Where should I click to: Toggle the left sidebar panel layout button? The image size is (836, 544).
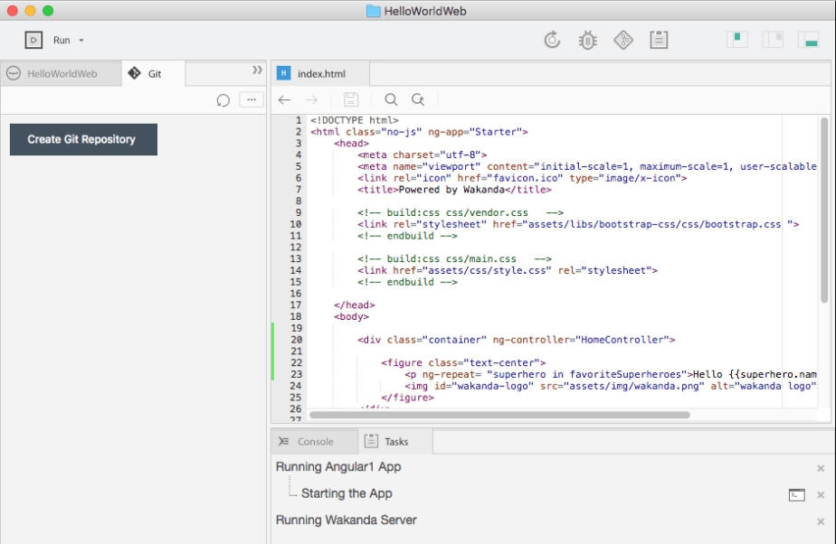[x=736, y=39]
